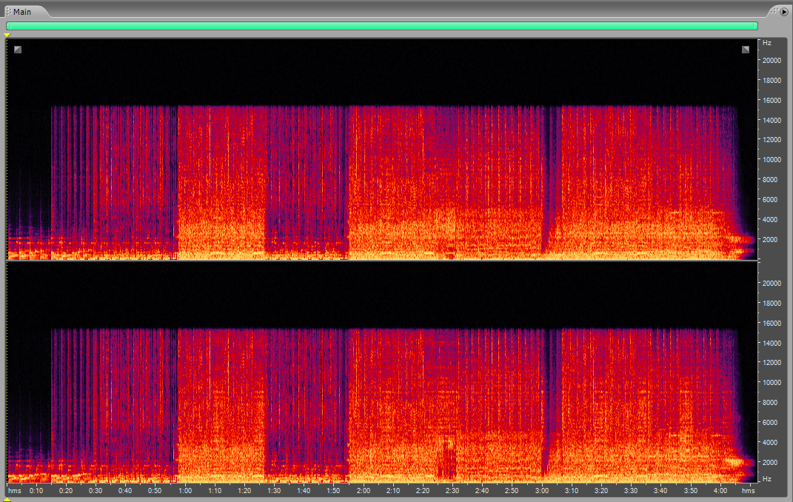The width and height of the screenshot is (793, 502).
Task: Click the yellow playhead marker below the timeline
Action: click(x=7, y=499)
